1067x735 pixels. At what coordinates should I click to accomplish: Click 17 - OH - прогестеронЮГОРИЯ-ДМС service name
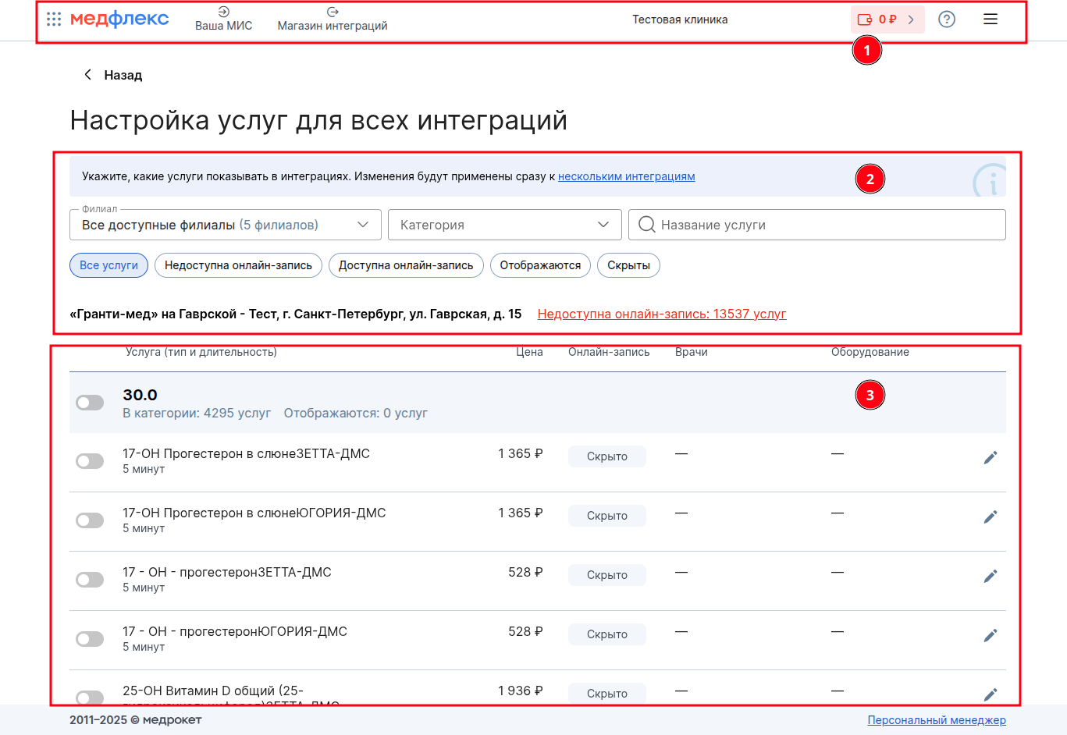click(235, 631)
